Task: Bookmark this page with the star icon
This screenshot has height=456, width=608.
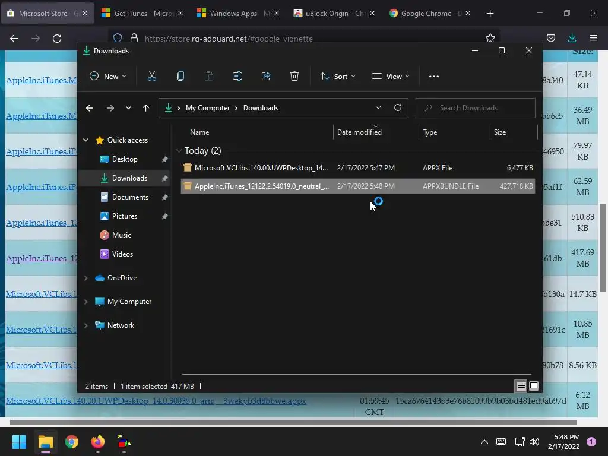Action: click(x=490, y=38)
